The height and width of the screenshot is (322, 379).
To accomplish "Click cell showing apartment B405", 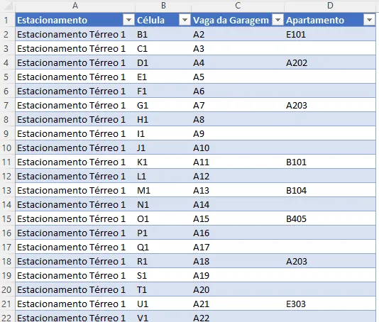I will click(330, 219).
